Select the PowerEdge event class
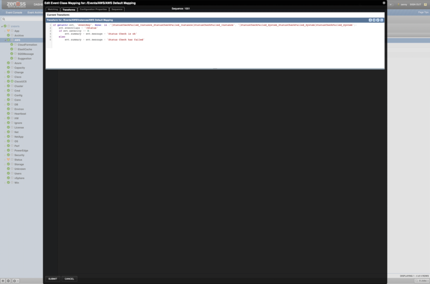Viewport: 430px width, 284px height. pos(21,151)
